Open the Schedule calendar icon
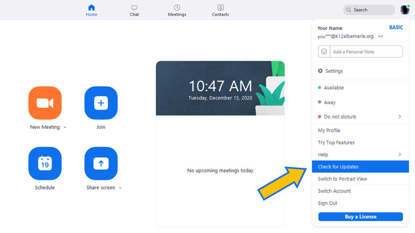This screenshot has width=415, height=233. [45, 163]
